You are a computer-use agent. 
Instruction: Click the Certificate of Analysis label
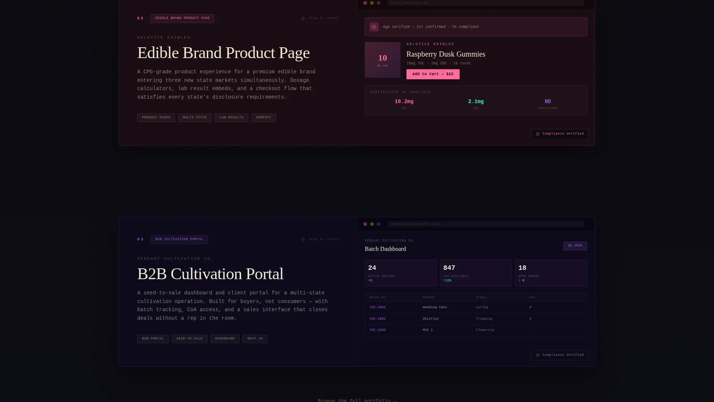click(x=400, y=92)
